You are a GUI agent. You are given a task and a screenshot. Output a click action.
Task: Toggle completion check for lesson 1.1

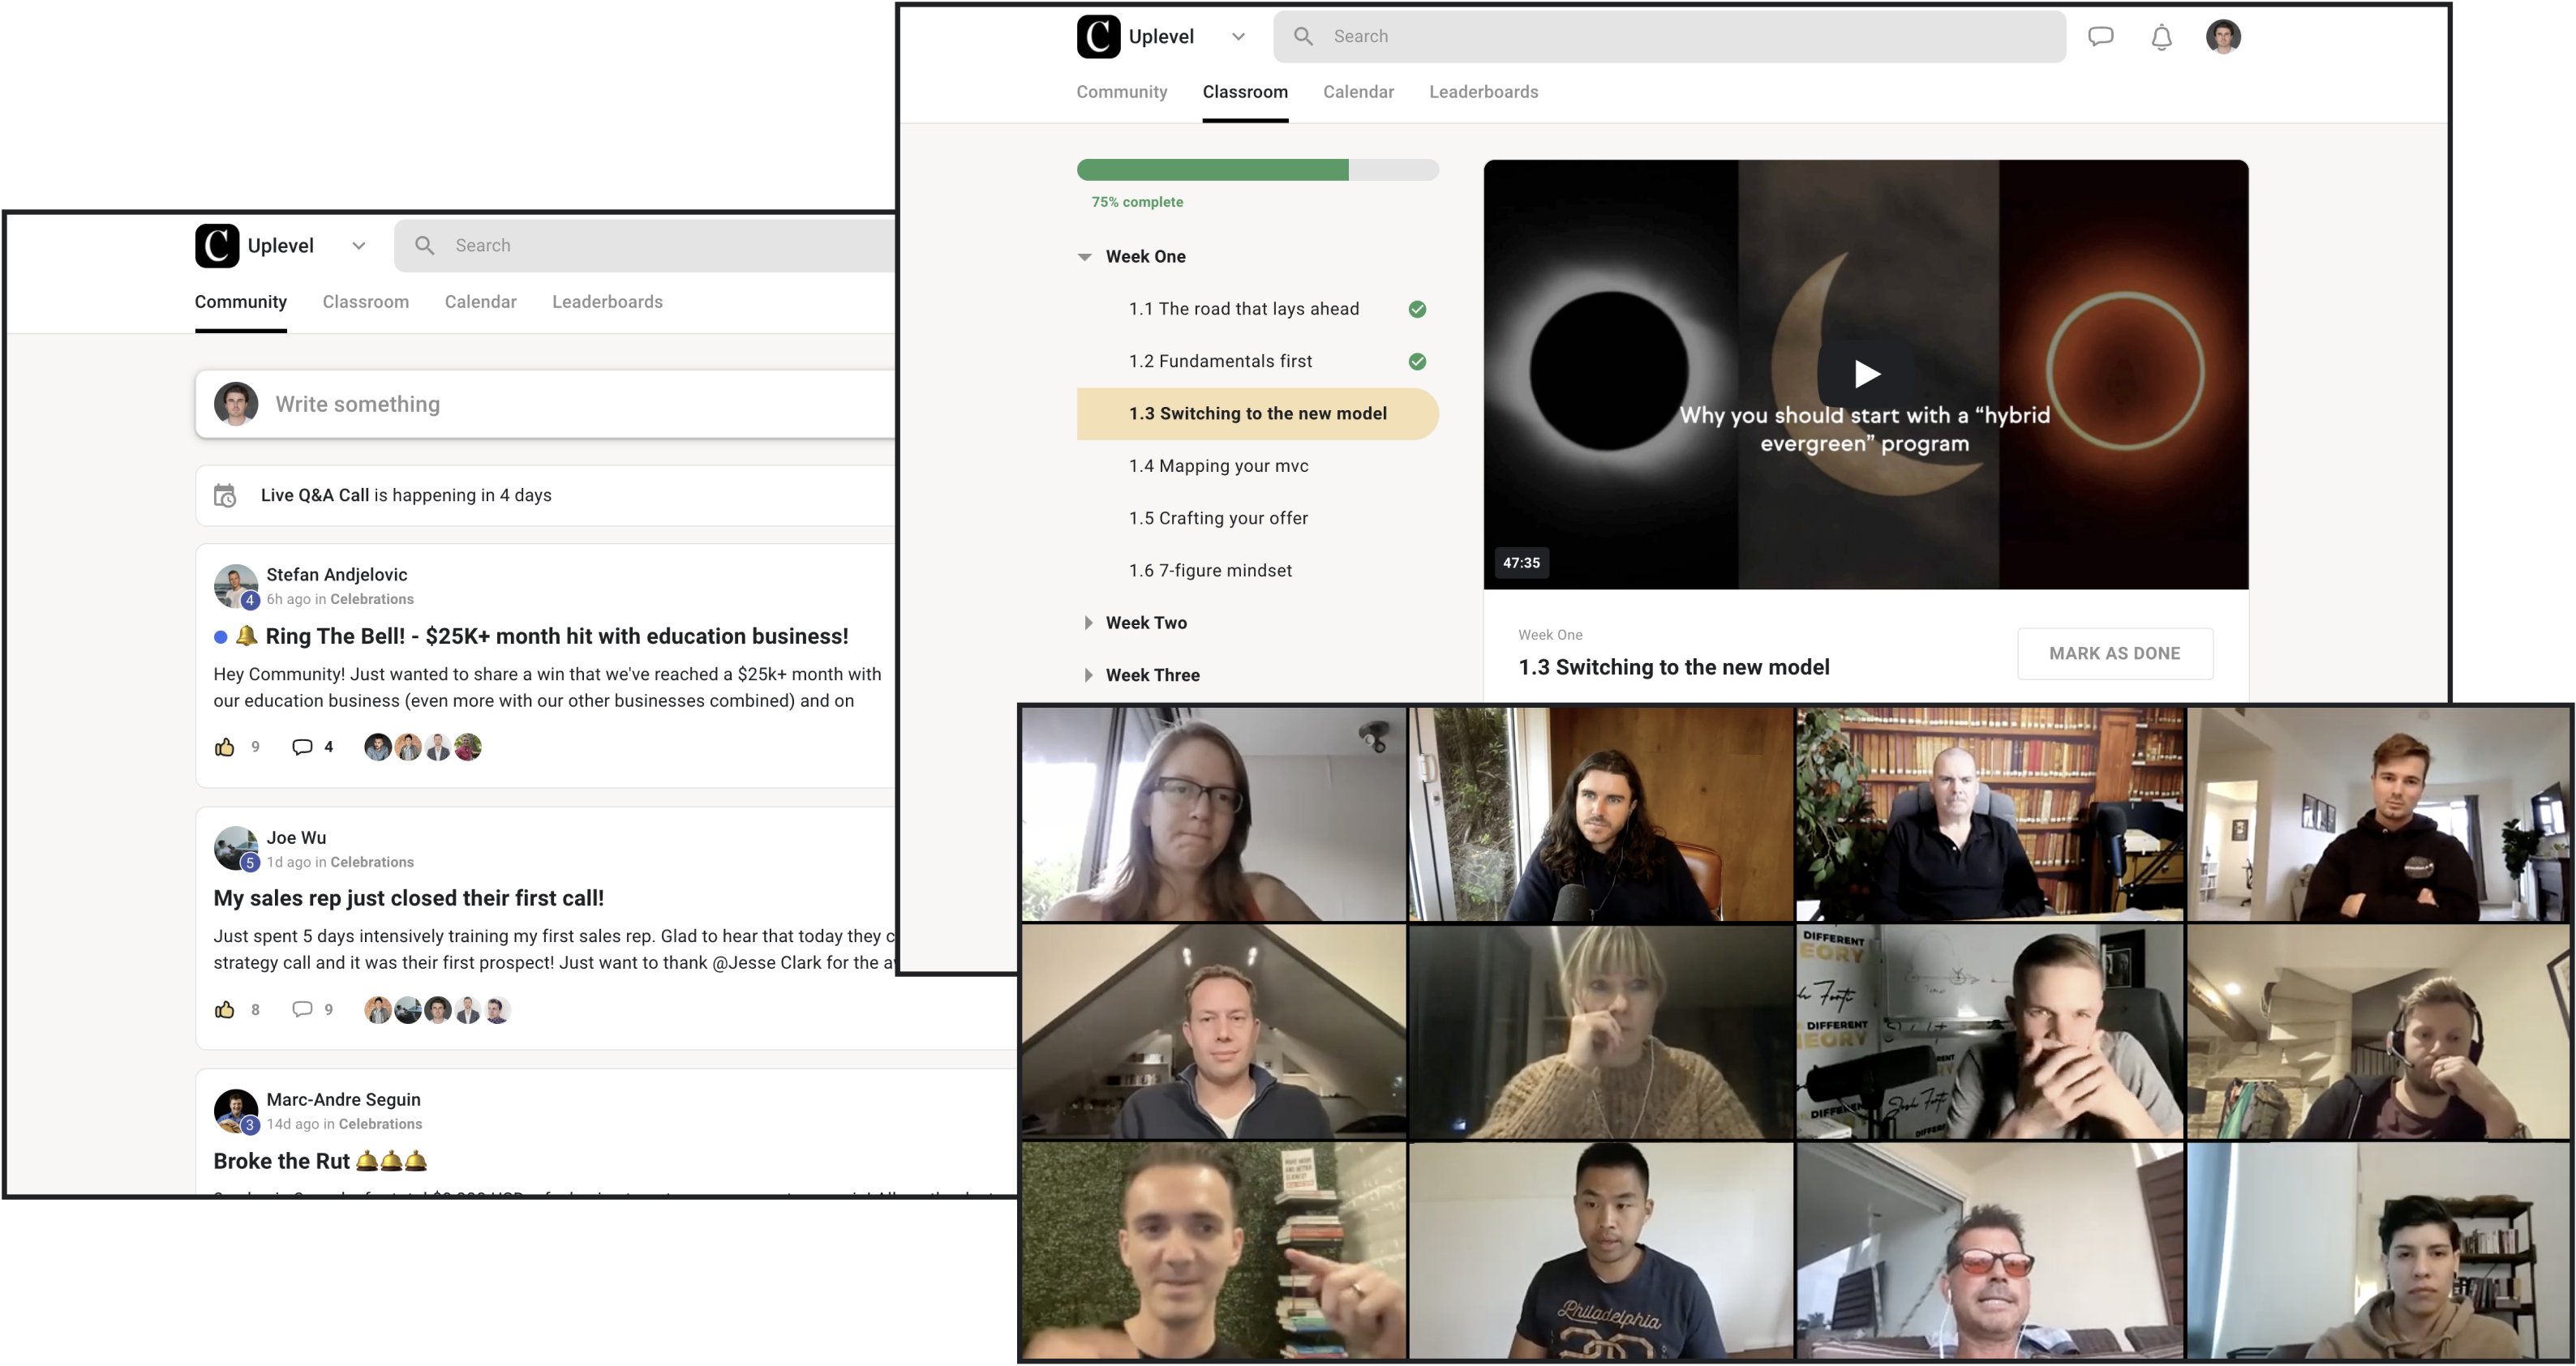click(x=1417, y=310)
